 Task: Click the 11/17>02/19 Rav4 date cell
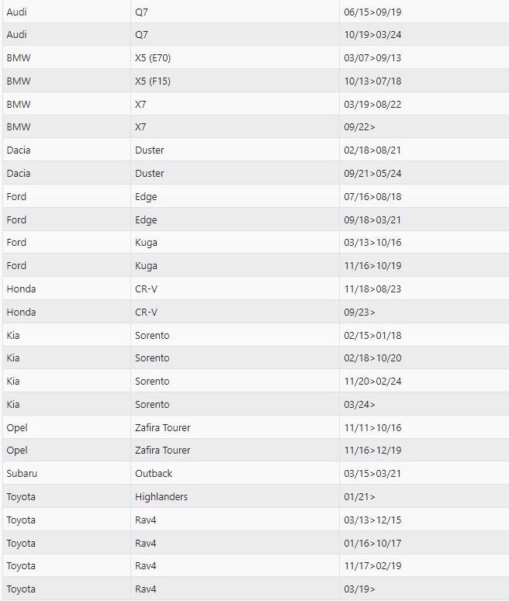pos(372,566)
